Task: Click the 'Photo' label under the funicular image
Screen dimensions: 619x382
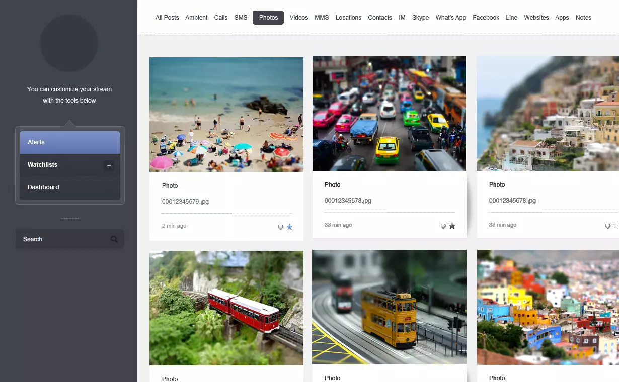Action: [x=170, y=379]
